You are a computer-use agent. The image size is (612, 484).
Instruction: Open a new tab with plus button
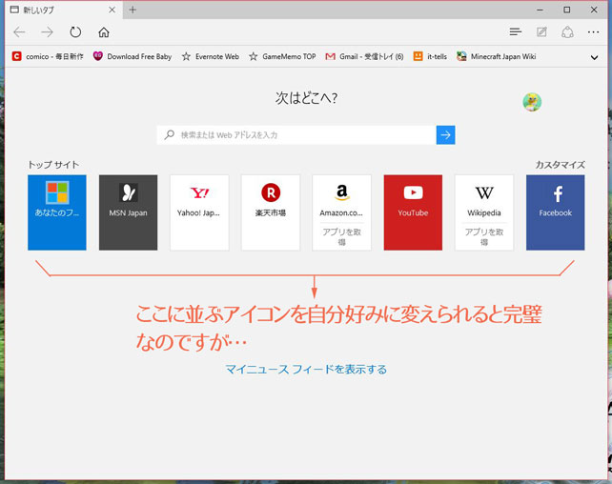[133, 10]
